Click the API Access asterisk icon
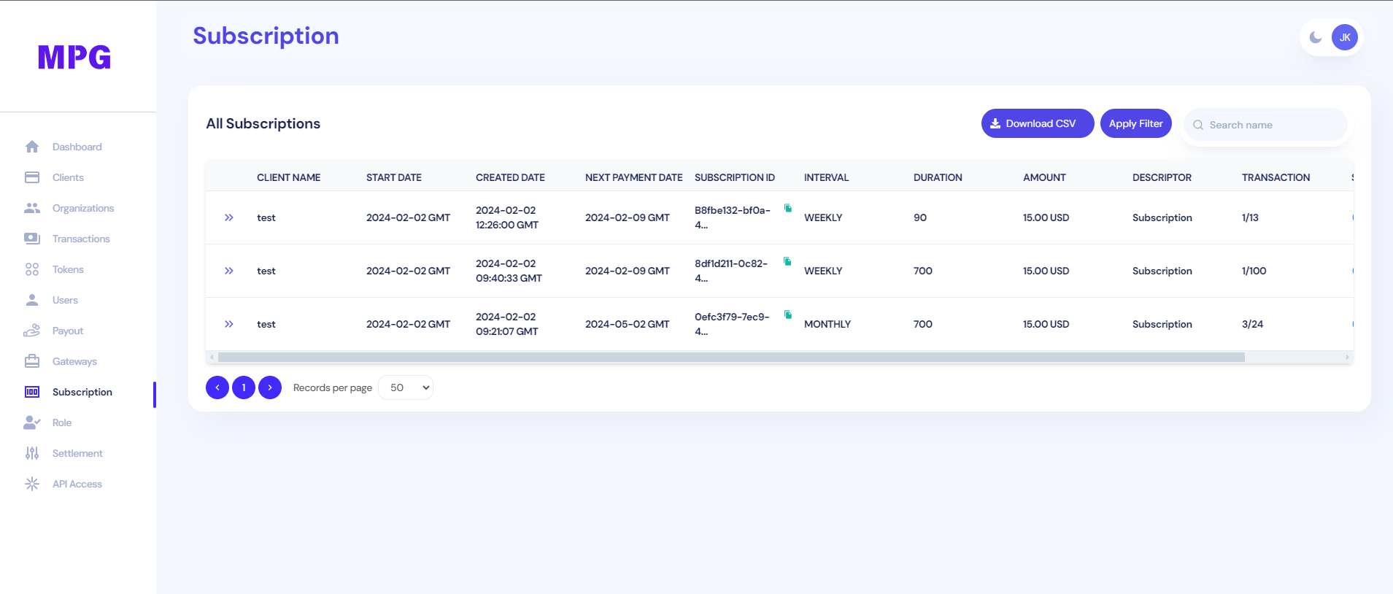The height and width of the screenshot is (594, 1393). pyautogui.click(x=32, y=484)
